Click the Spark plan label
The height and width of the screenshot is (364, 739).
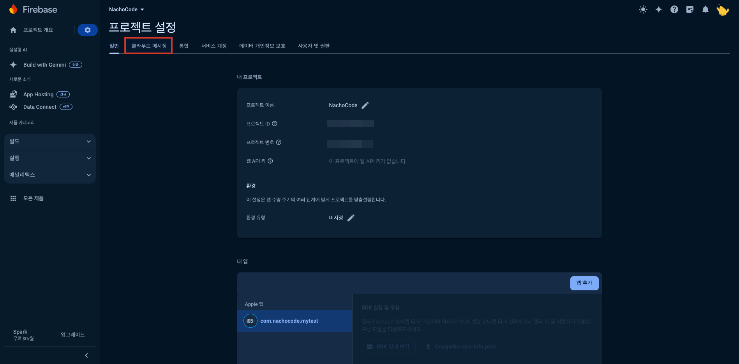(x=20, y=332)
